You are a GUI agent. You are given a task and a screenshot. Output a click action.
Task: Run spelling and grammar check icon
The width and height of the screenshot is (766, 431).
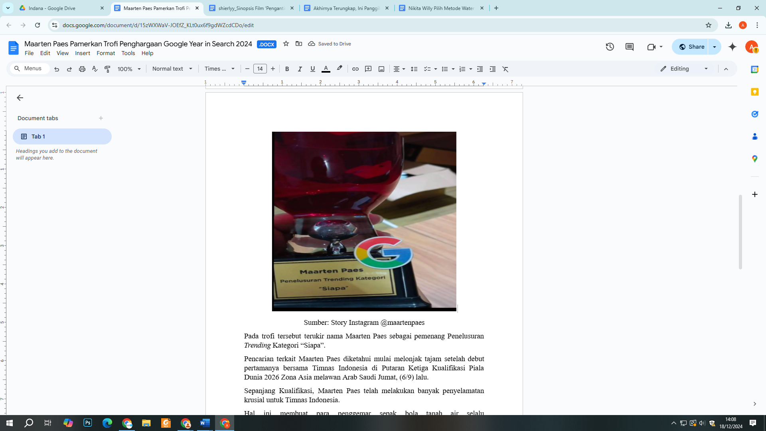(x=95, y=69)
